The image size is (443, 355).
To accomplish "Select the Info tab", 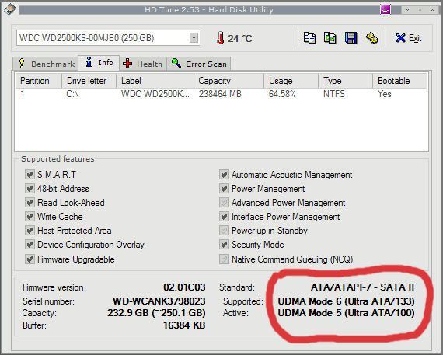I will 99,62.
